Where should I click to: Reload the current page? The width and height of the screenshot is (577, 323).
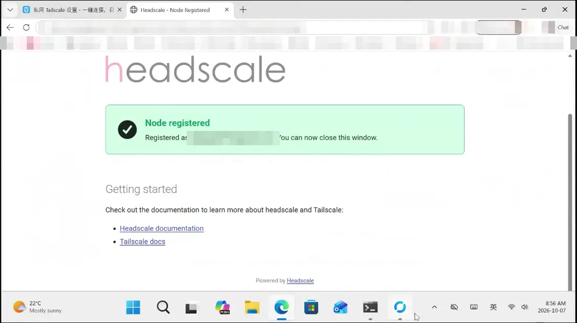26,27
